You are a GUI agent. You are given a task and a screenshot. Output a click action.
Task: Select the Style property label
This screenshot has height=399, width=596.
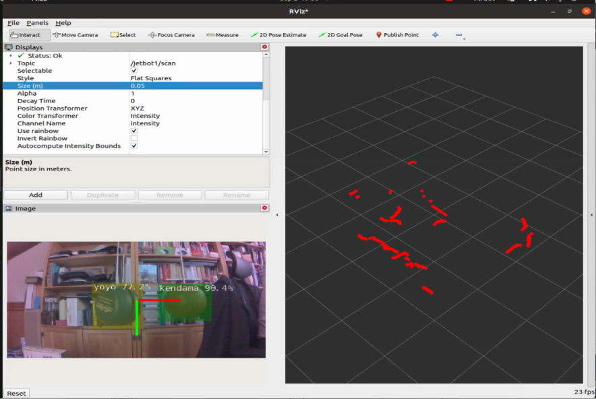tap(26, 78)
